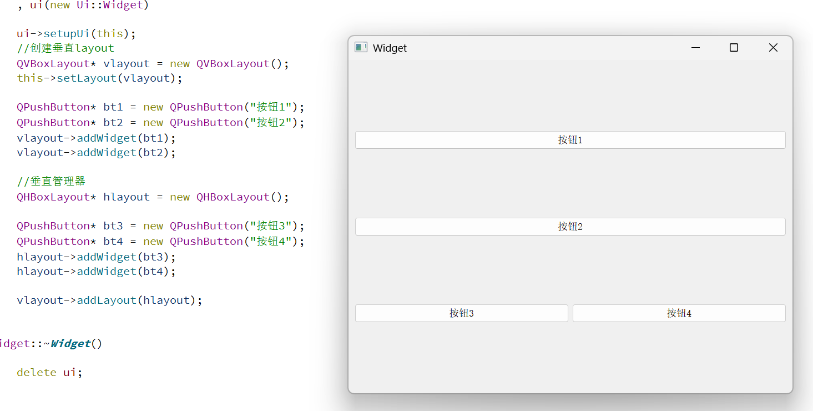Activate the 按钮4 button
Viewport: 813px width, 411px height.
coord(679,313)
